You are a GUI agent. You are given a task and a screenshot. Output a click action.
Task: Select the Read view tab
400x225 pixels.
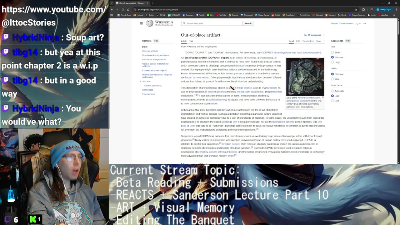pos(291,41)
